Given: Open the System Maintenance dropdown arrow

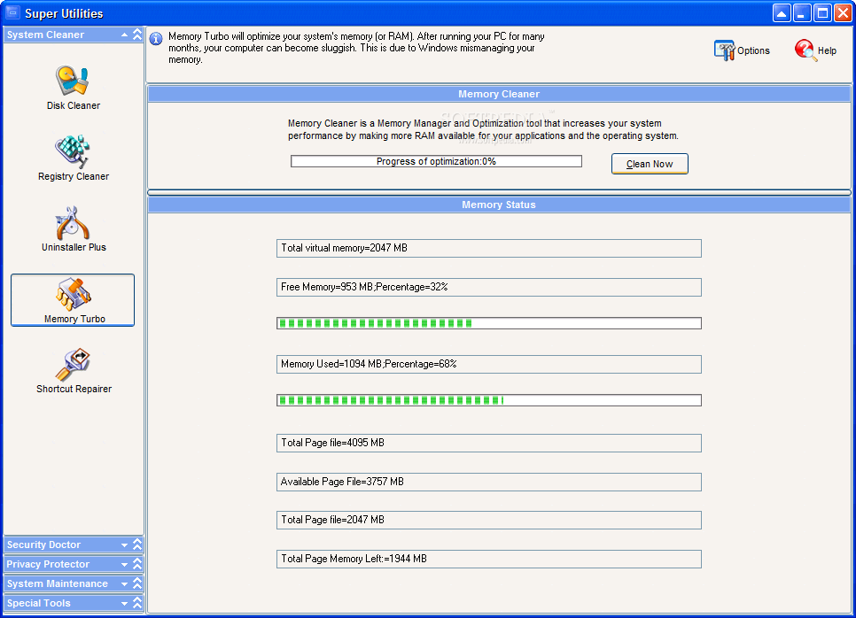Looking at the screenshot, I should pos(124,584).
